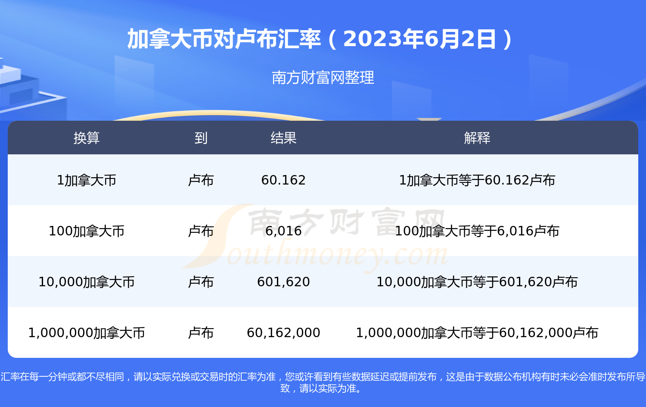
Task: Click 卢布 in the 1加拿大币 row
Action: (x=201, y=180)
